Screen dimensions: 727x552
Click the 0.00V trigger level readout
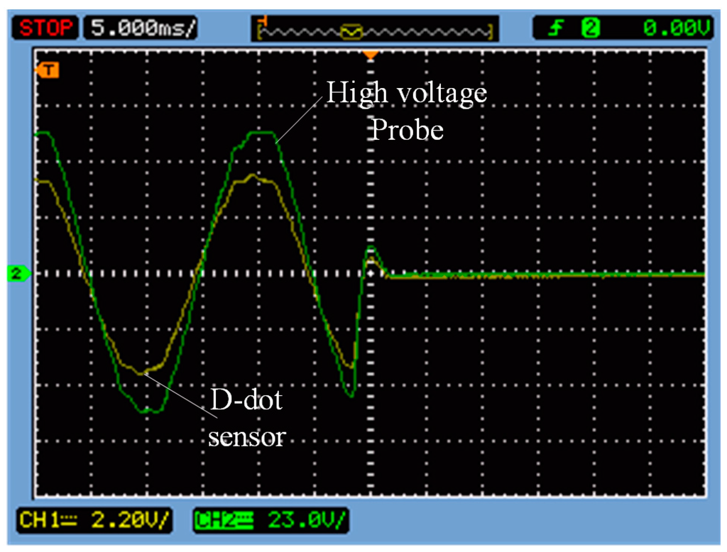point(676,28)
